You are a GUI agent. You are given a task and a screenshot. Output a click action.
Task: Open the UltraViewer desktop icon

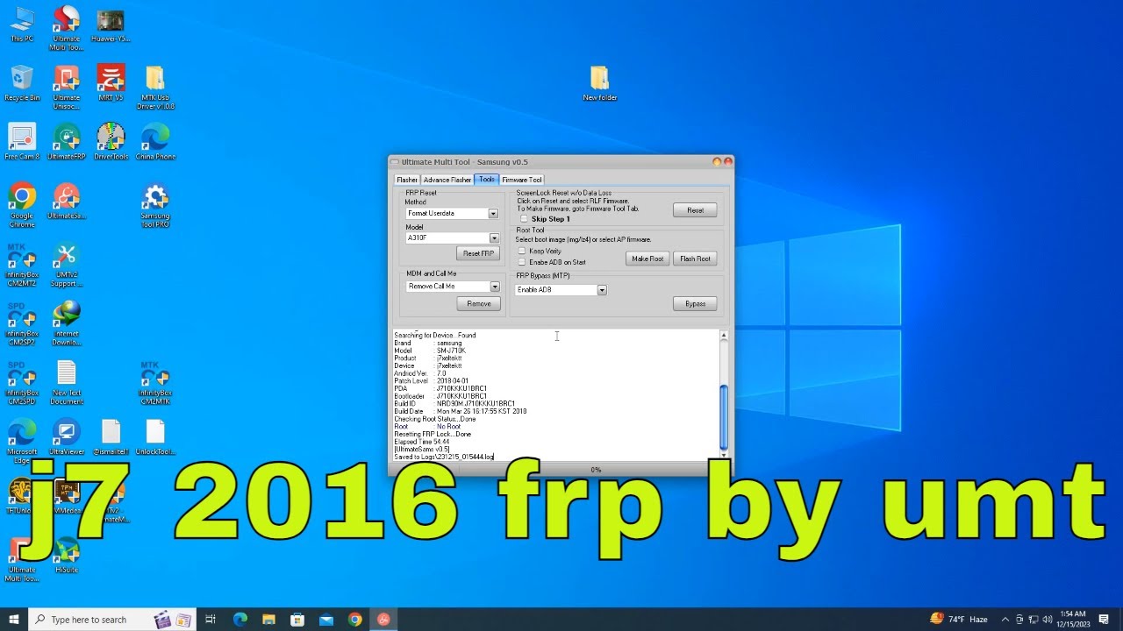click(x=66, y=435)
